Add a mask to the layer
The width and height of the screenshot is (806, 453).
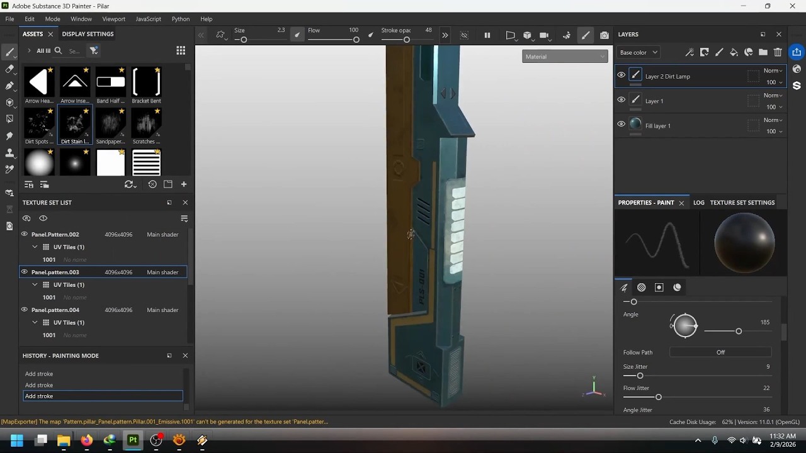[x=704, y=52]
